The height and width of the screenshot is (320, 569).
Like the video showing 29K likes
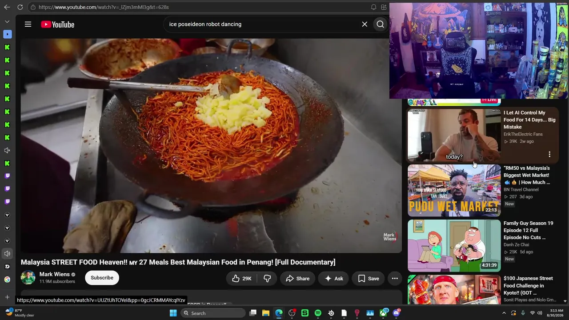(x=241, y=279)
